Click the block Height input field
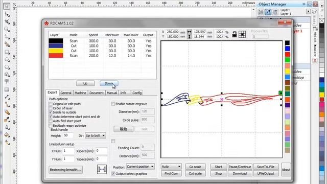This screenshot has height=184, width=327. pyautogui.click(x=68, y=135)
